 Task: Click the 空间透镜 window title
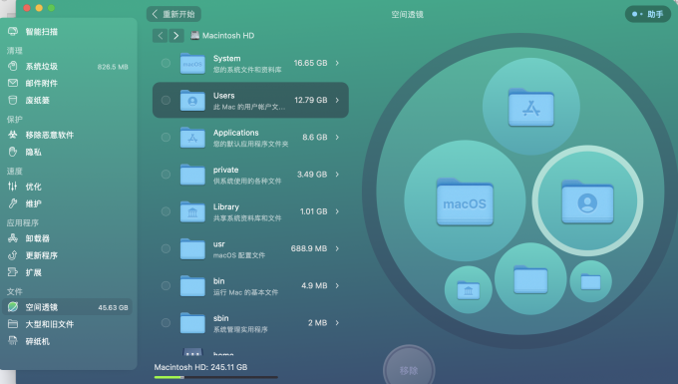[x=408, y=14]
